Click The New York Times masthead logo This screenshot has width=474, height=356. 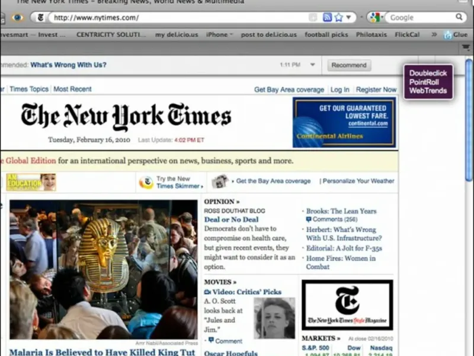coord(126,117)
